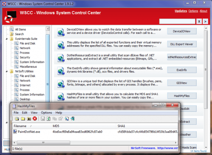
Task: Click the Updates link in the WSCC header
Action: (181, 11)
